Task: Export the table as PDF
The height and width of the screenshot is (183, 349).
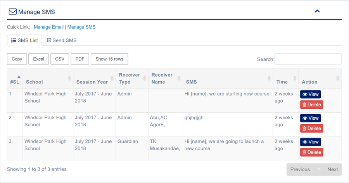Action: 80,59
